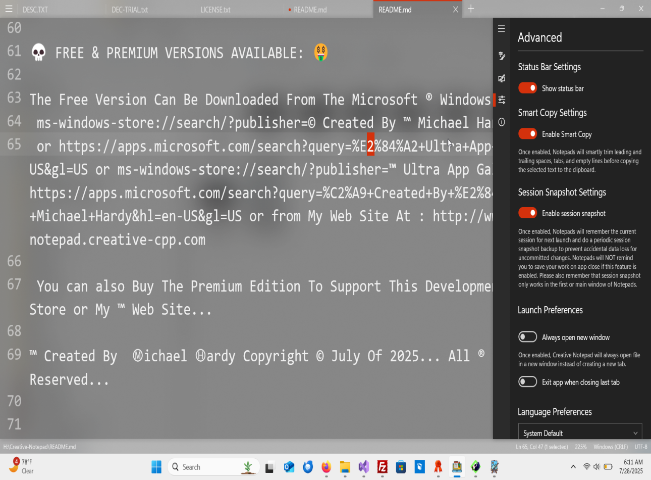Image resolution: width=651 pixels, height=480 pixels.
Task: Open the System Default language dropdown
Action: pyautogui.click(x=580, y=433)
